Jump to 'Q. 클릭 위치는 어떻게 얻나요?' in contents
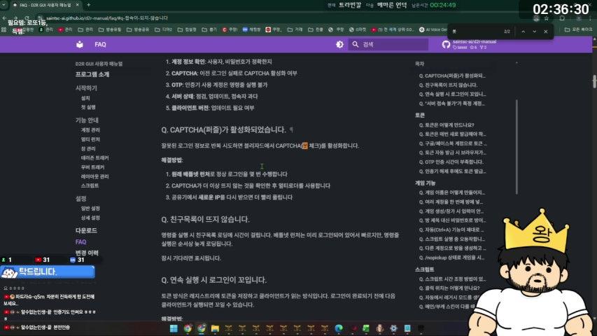This screenshot has width=597, height=336. pos(449,288)
